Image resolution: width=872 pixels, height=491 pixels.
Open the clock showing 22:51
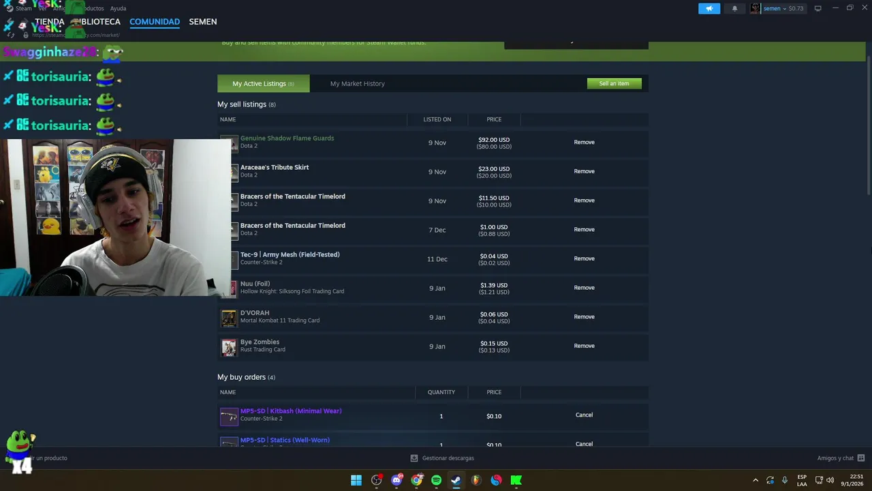pyautogui.click(x=852, y=480)
